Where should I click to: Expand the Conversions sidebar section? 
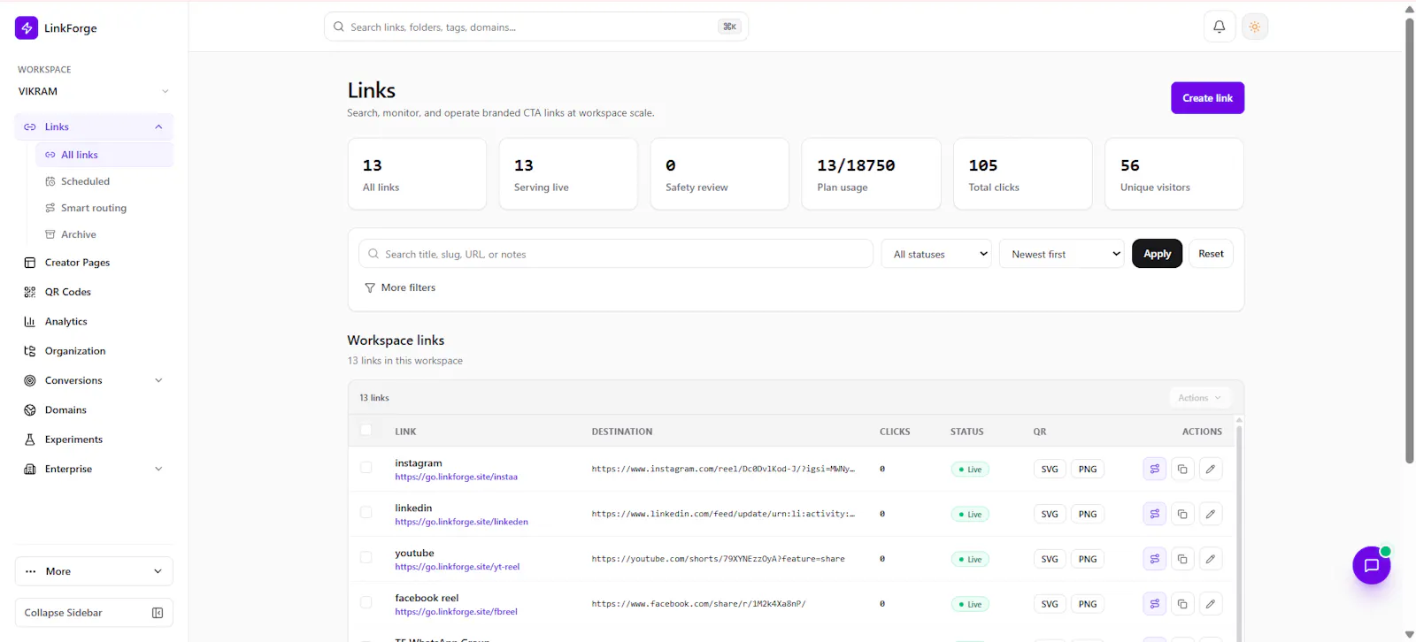pos(158,381)
